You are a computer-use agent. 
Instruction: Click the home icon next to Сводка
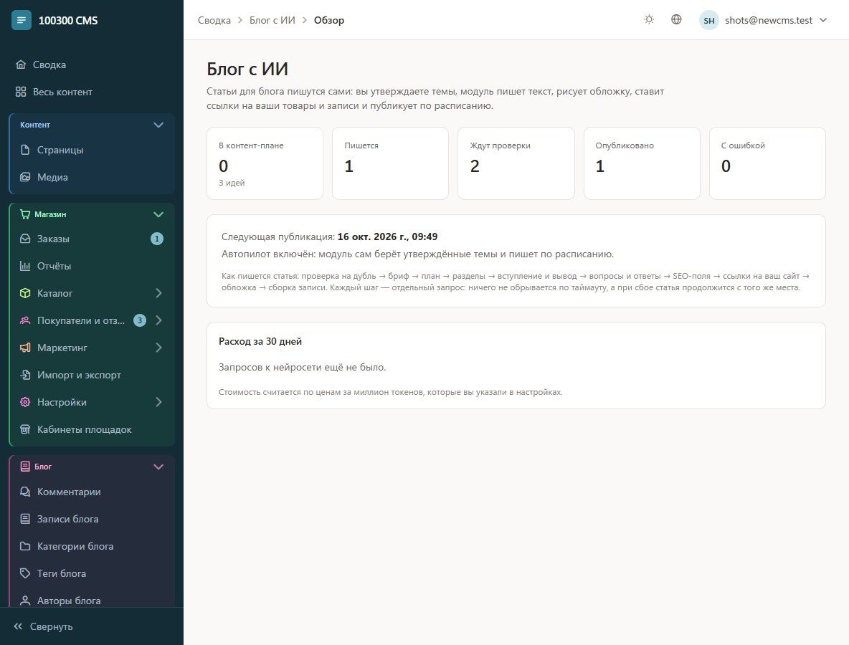(x=21, y=65)
